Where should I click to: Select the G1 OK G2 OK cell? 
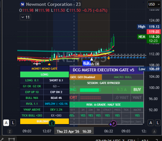(32, 86)
